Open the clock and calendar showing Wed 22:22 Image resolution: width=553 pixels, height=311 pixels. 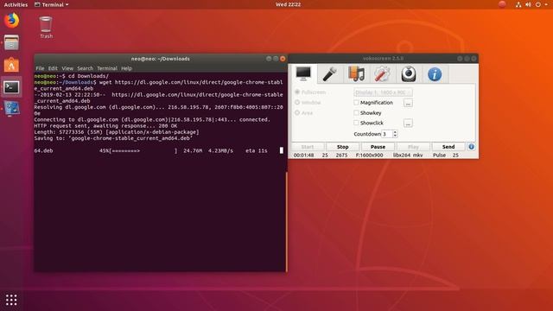[x=288, y=4]
